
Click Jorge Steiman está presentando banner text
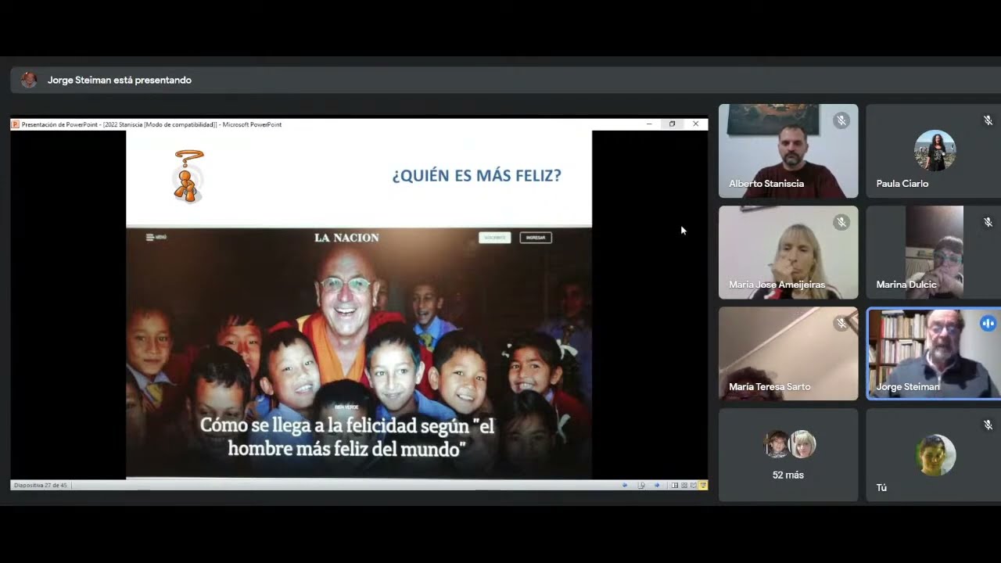(120, 80)
